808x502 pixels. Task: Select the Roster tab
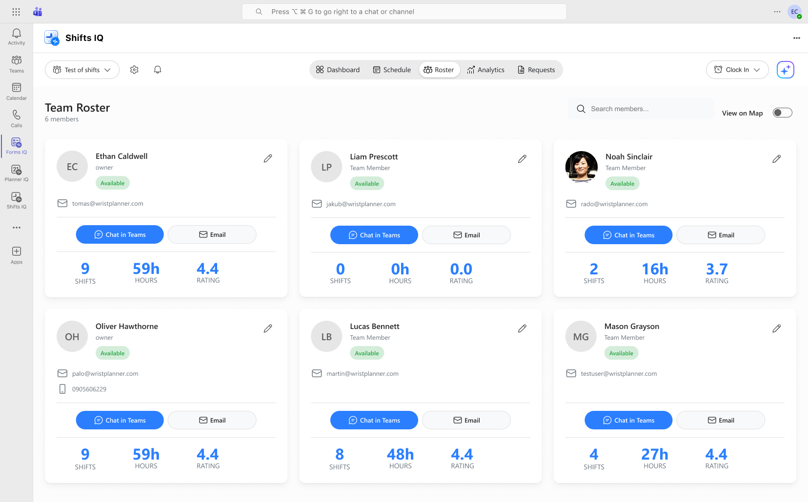[x=439, y=70]
